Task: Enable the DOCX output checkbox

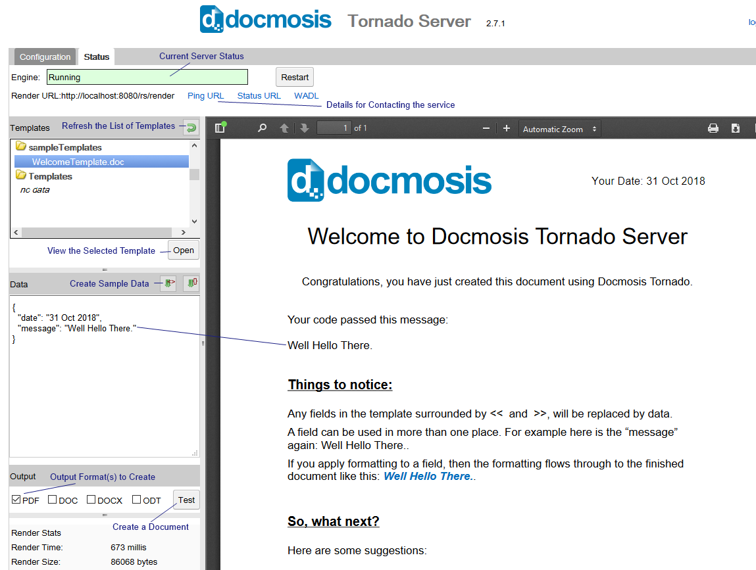Action: pyautogui.click(x=91, y=499)
